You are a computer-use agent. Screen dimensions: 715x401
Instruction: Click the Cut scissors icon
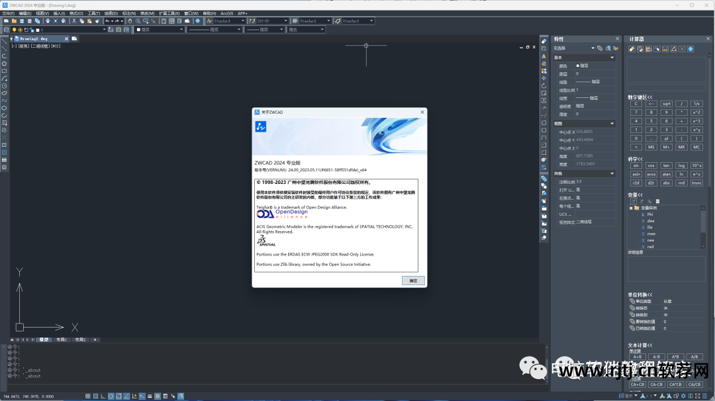tap(74, 21)
